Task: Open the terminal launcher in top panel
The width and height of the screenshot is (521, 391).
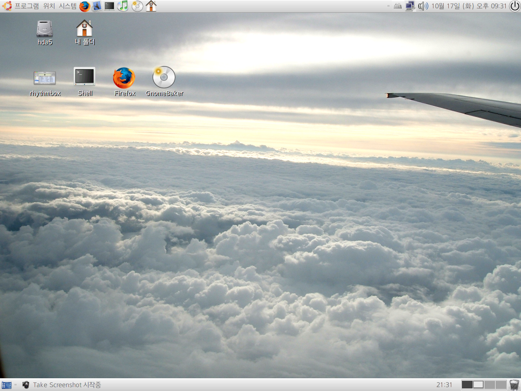Action: [109, 6]
